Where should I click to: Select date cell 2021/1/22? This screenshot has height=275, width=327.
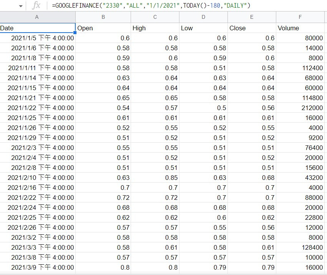[38, 108]
